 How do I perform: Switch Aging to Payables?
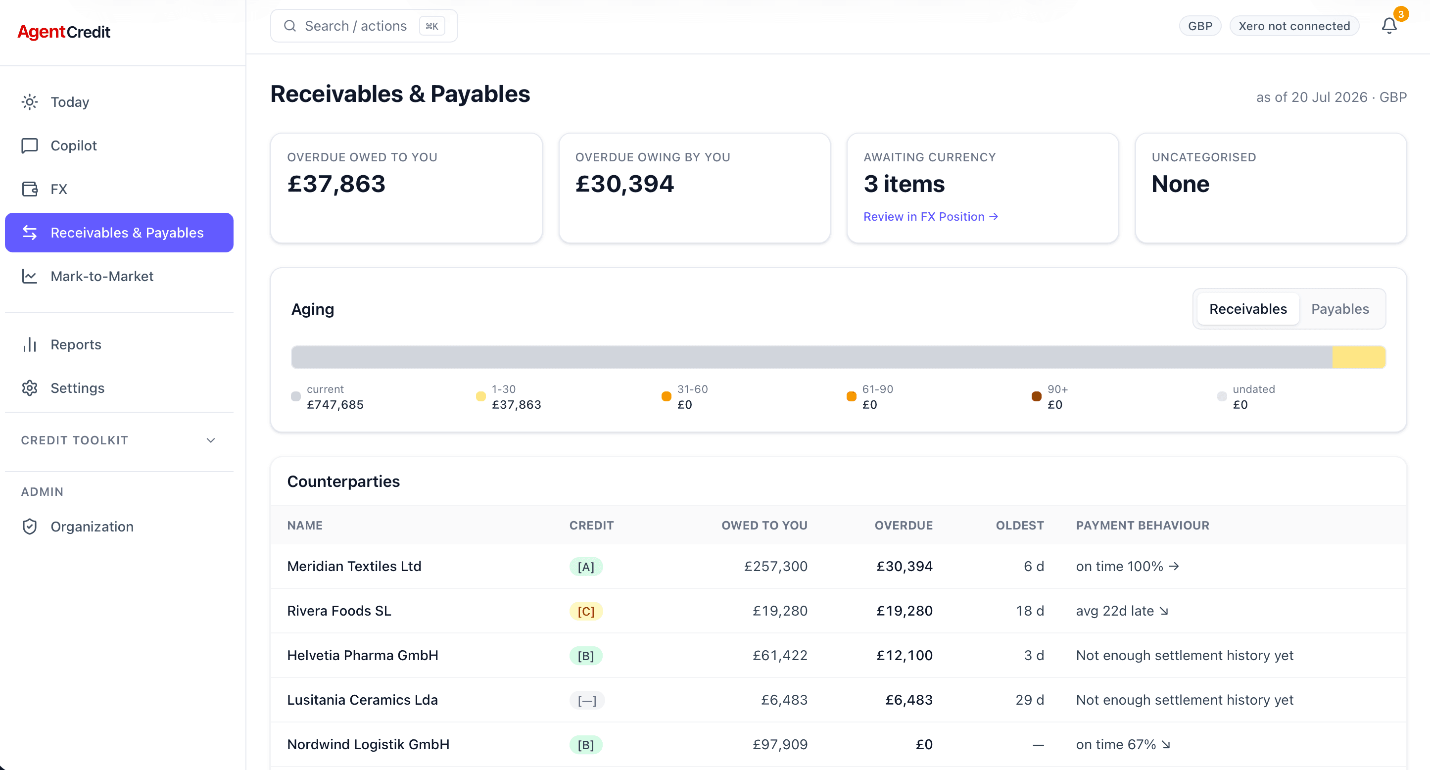tap(1340, 309)
